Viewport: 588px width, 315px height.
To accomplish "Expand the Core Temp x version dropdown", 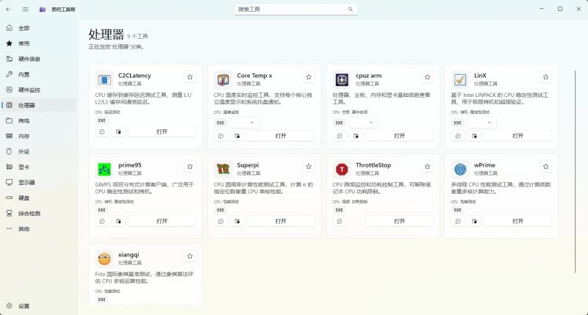I will click(x=245, y=123).
